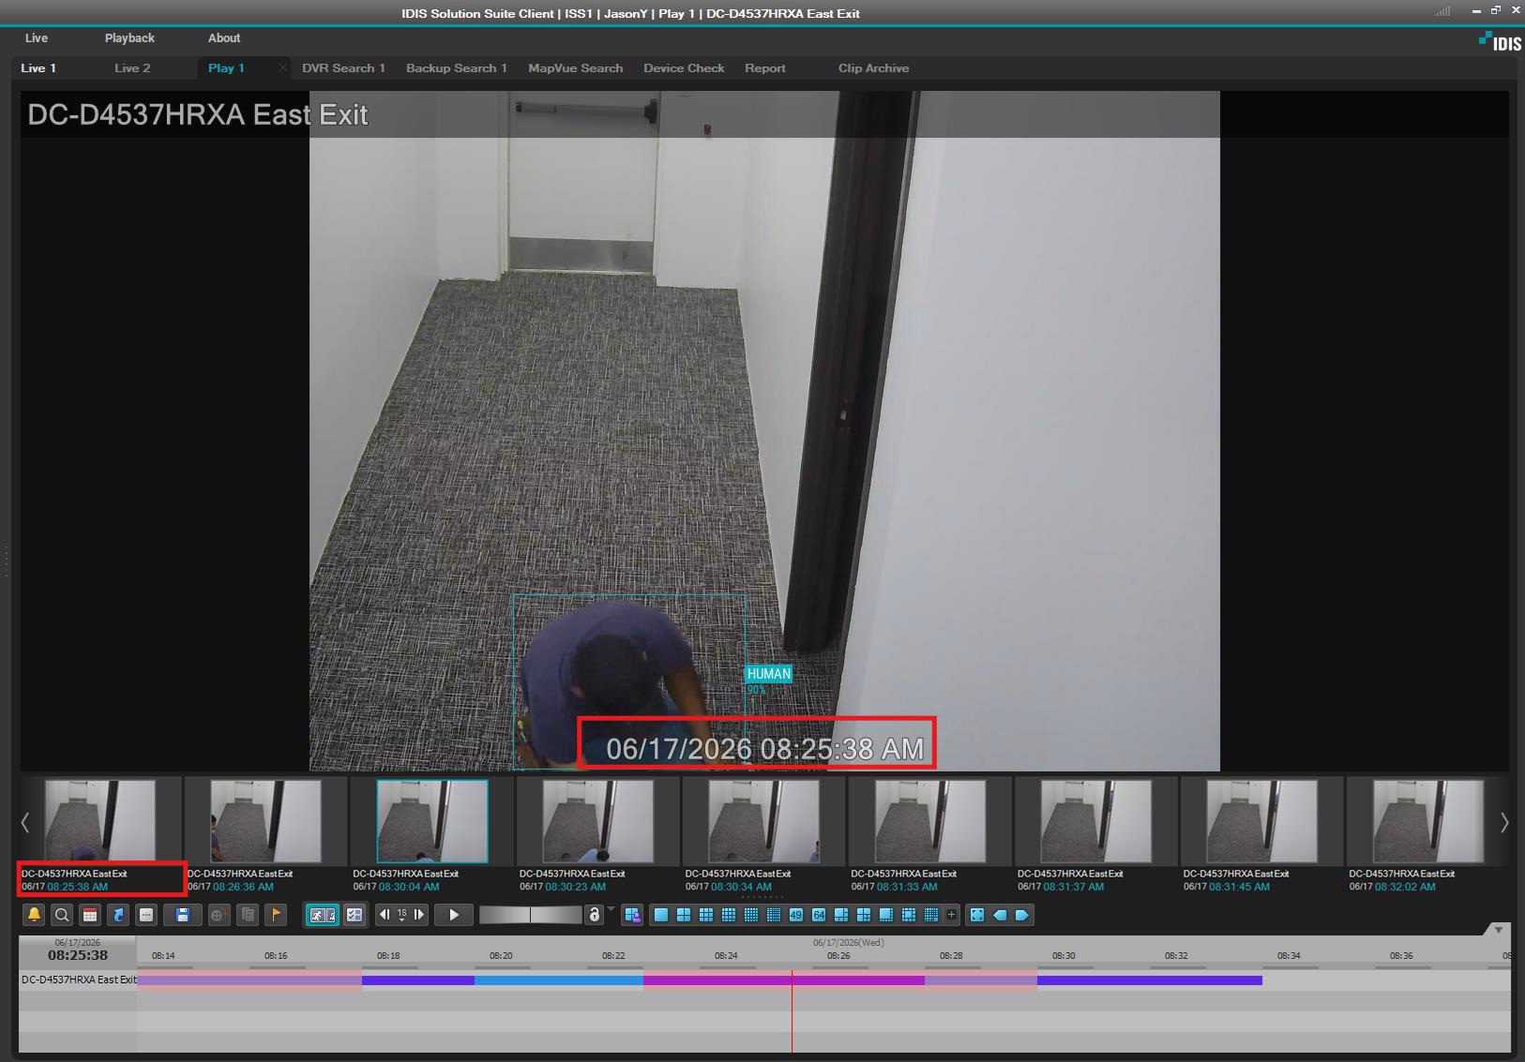Select the single-screen layout icon
Image resolution: width=1525 pixels, height=1062 pixels.
point(661,915)
